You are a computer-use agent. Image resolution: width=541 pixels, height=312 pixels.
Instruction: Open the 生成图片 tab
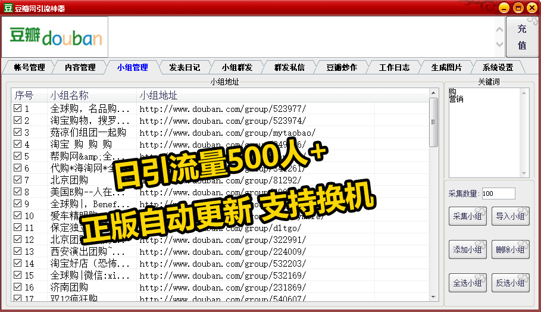coord(446,67)
